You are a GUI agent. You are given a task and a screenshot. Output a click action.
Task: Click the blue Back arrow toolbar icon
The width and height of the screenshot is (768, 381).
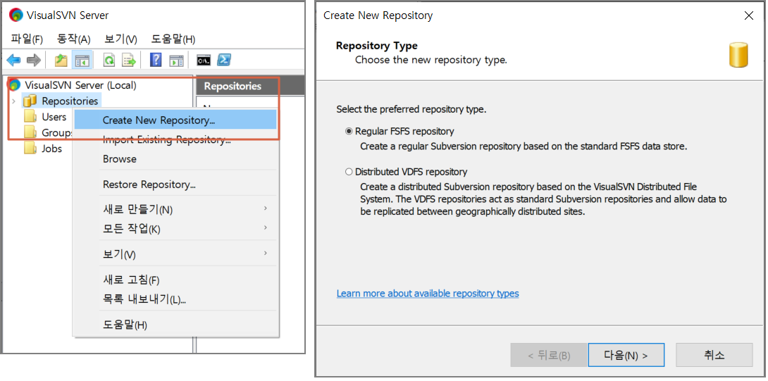(13, 61)
